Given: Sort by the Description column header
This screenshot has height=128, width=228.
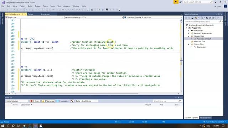Looking at the screenshot, I should tap(25, 105).
